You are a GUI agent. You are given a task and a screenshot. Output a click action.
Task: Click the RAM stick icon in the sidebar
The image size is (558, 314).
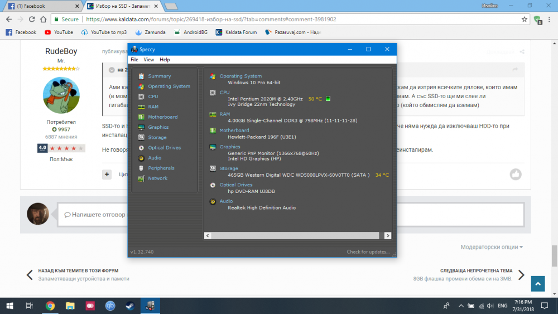point(141,107)
